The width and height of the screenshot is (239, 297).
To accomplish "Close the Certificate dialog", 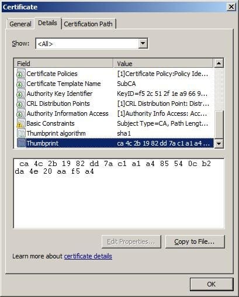I will (231, 7).
